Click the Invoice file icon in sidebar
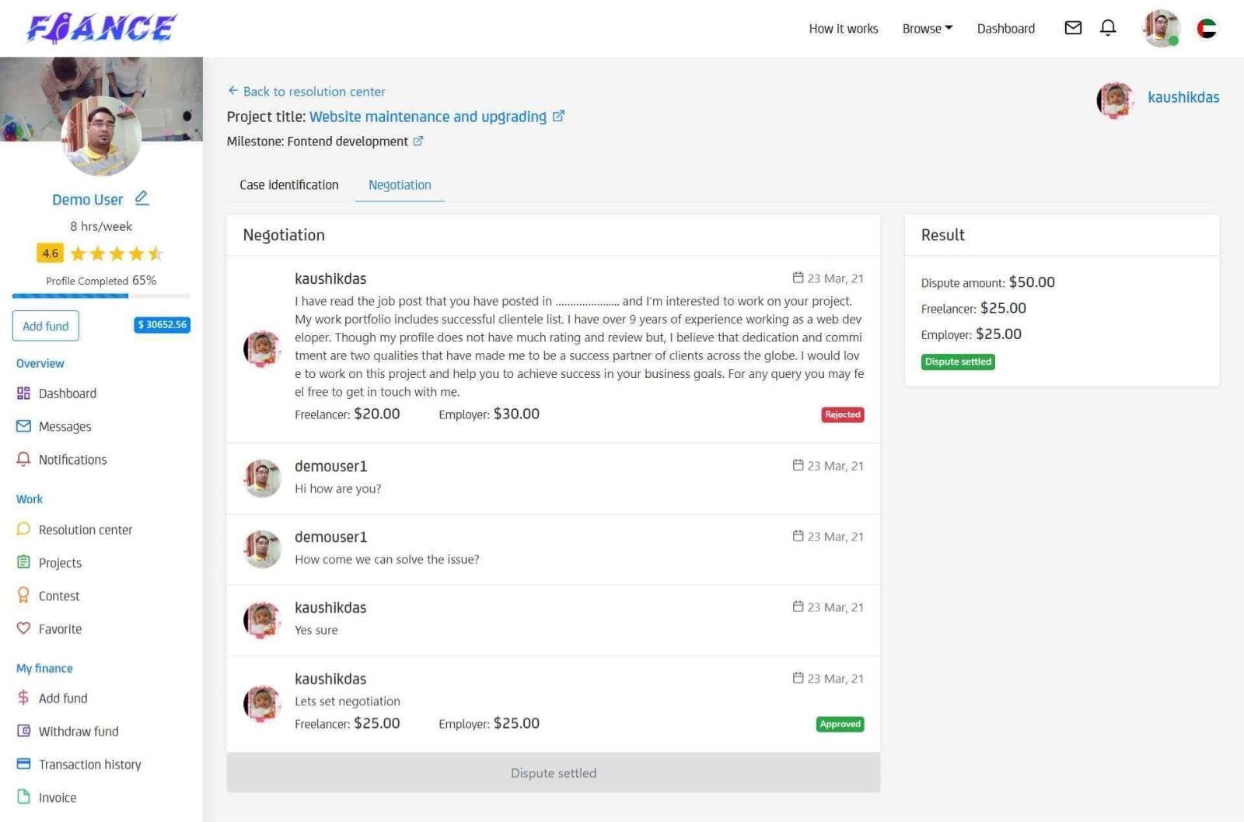Screen dimensions: 1244x822 (23, 797)
